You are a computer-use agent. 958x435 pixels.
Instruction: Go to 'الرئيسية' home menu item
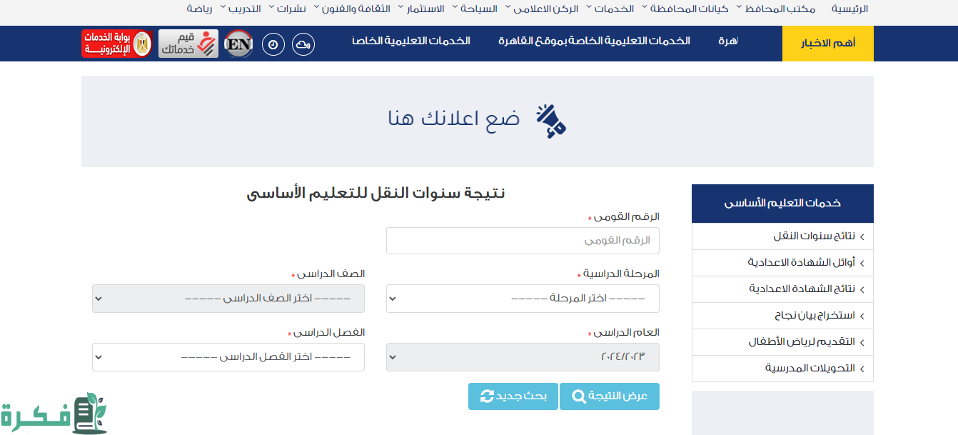click(x=849, y=9)
